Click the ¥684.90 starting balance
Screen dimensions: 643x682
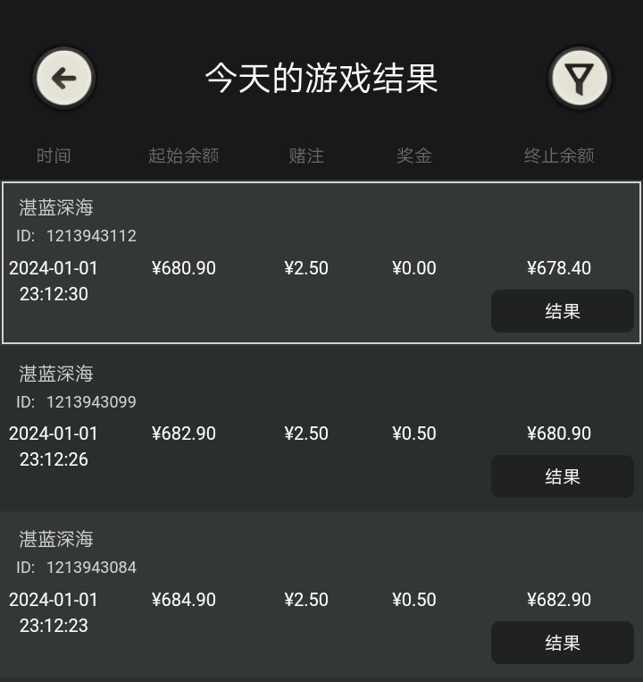click(x=184, y=600)
